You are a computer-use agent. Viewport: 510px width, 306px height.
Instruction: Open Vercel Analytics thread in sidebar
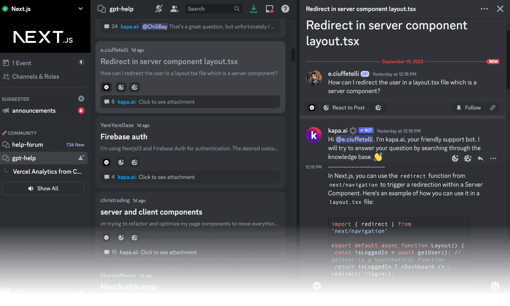[x=47, y=171]
